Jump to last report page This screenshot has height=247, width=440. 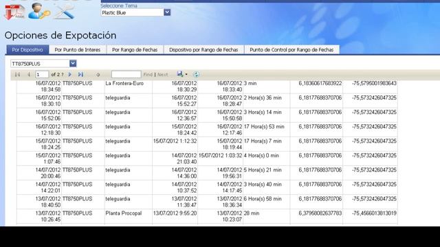pyautogui.click(x=81, y=75)
